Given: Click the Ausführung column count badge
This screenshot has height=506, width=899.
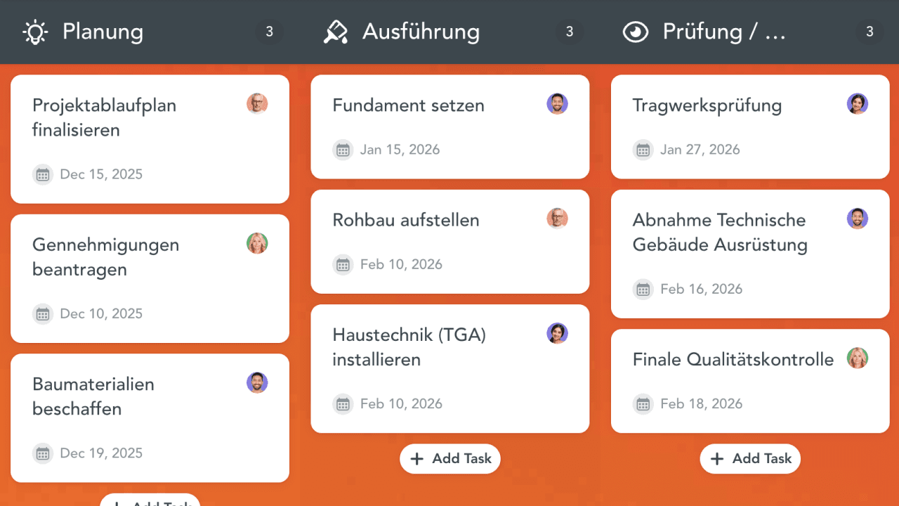Looking at the screenshot, I should (x=570, y=32).
